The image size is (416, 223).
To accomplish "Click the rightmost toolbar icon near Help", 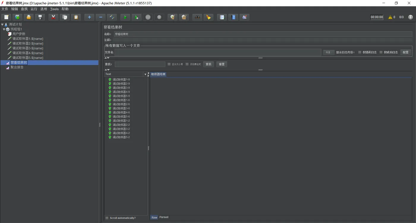I will coord(244,17).
